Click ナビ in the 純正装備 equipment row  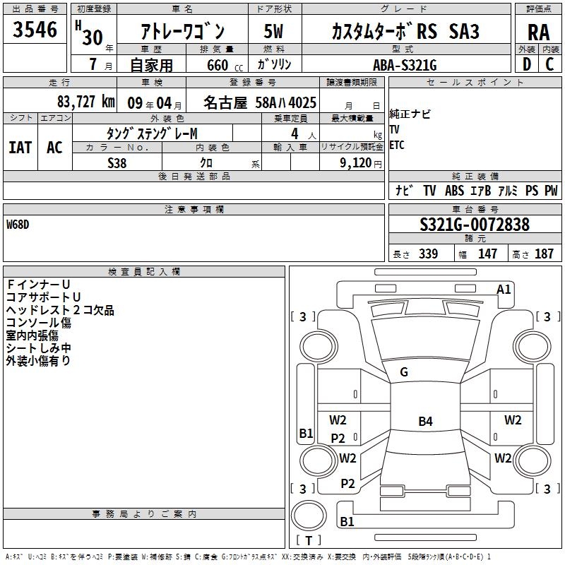coord(404,191)
